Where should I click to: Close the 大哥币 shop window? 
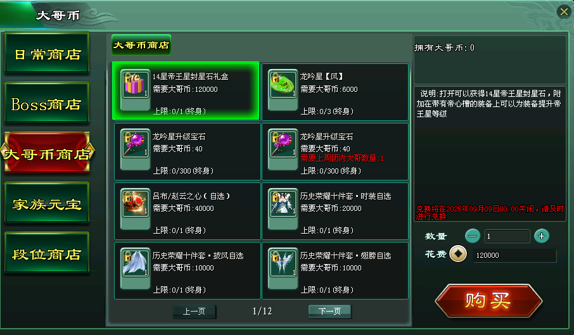[x=564, y=11]
